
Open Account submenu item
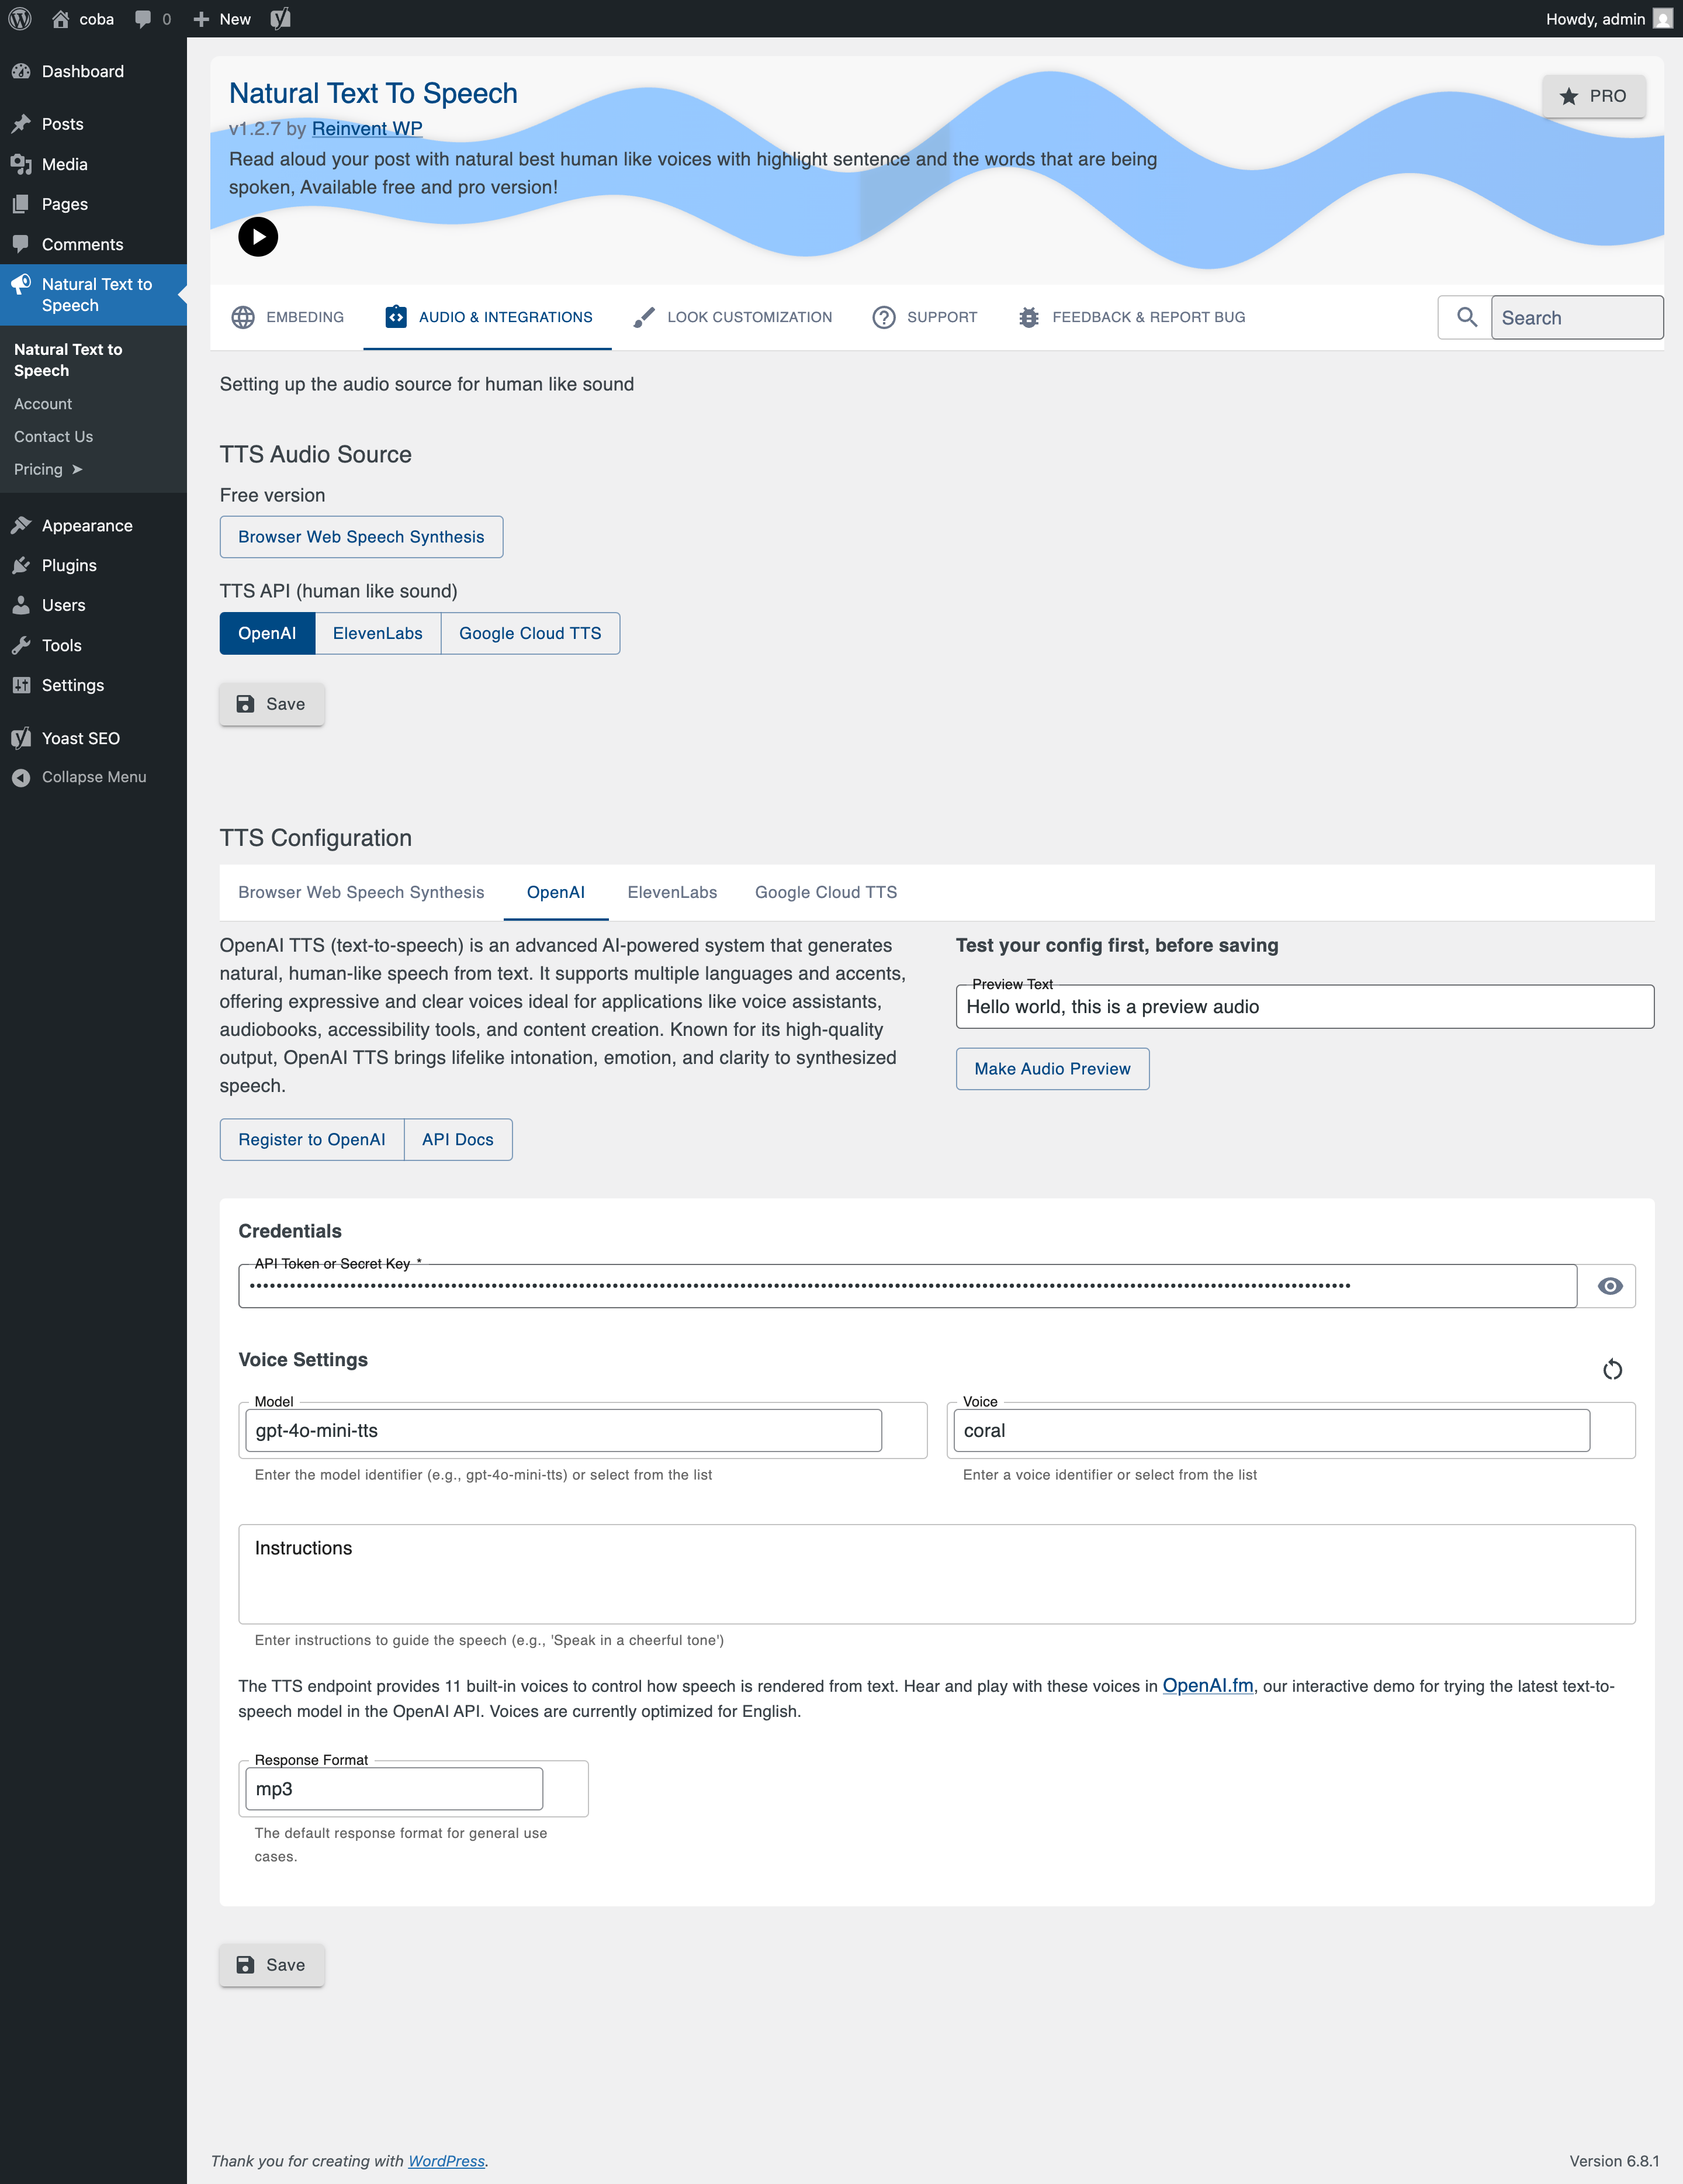pos(43,404)
